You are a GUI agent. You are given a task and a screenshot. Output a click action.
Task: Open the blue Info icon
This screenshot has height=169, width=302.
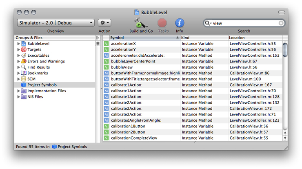(180, 23)
